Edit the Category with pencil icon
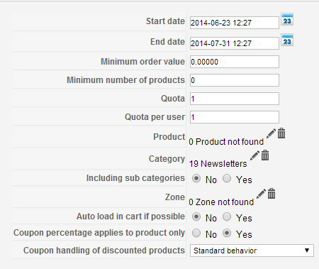The image size is (319, 269). 254,155
